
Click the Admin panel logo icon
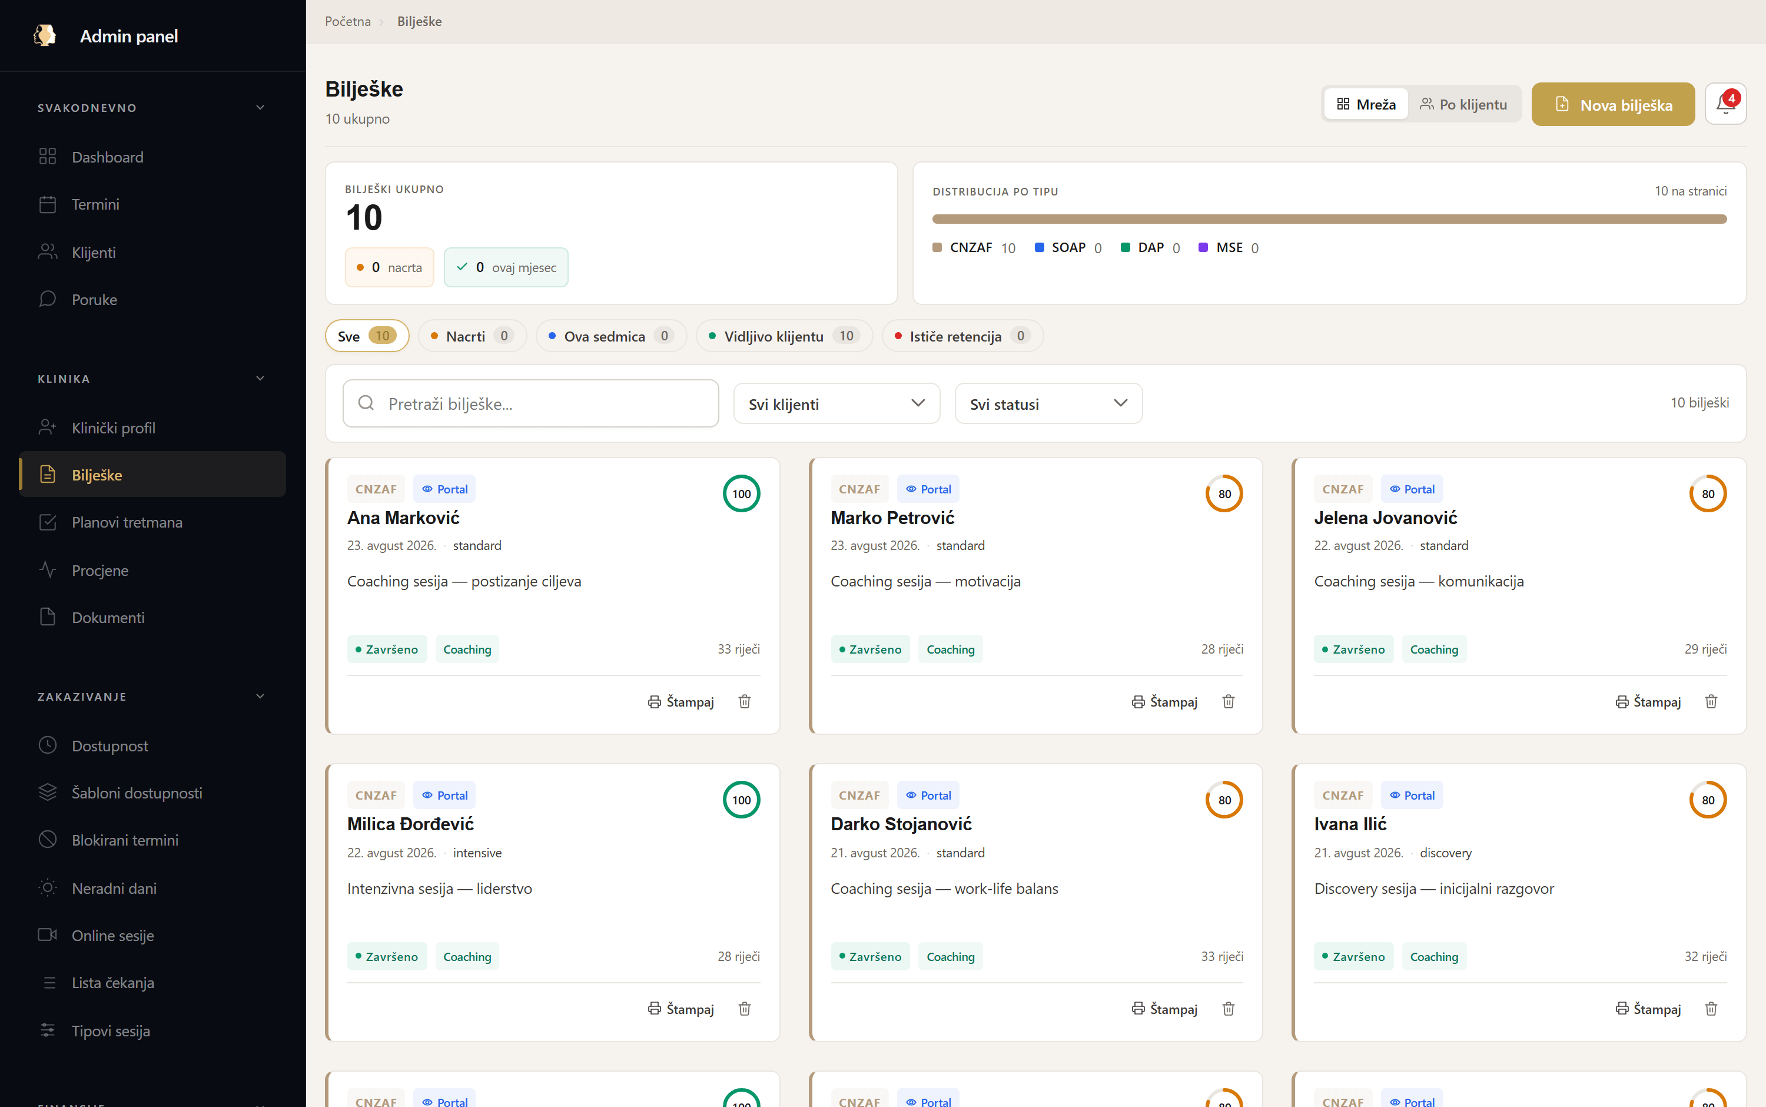(x=45, y=35)
